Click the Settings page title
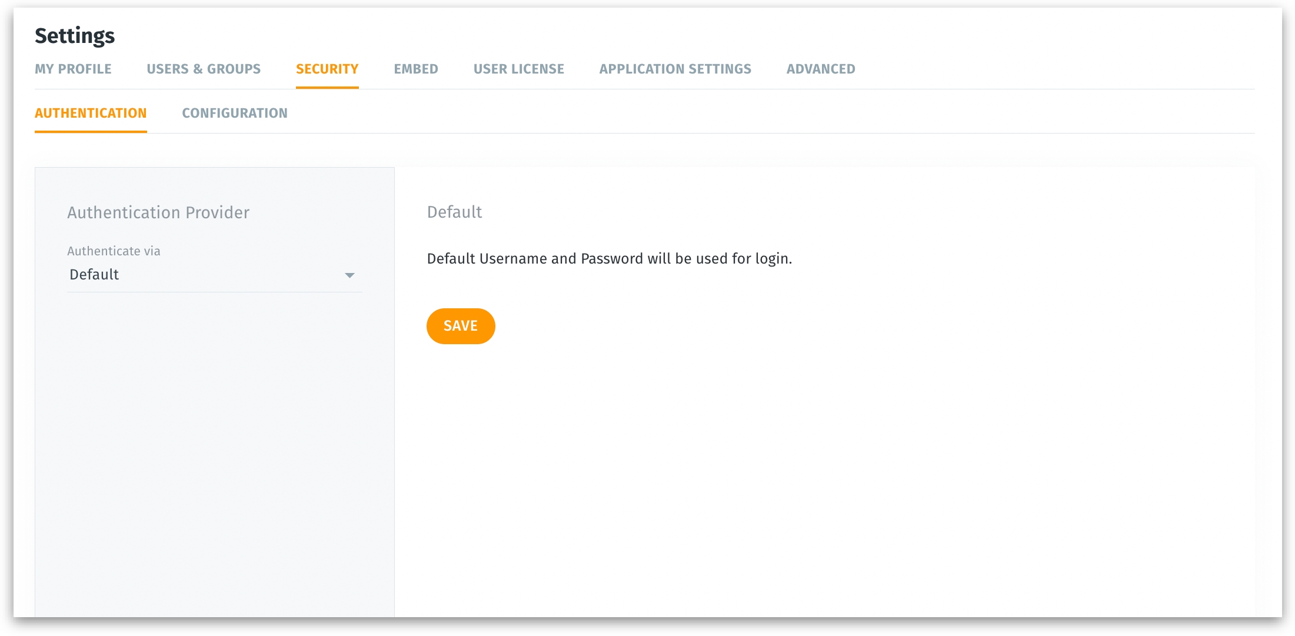The width and height of the screenshot is (1295, 636). click(x=75, y=36)
